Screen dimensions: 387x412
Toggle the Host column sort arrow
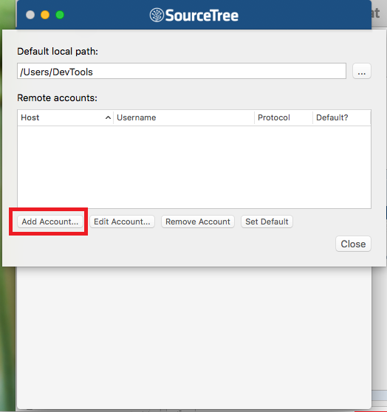tap(108, 117)
